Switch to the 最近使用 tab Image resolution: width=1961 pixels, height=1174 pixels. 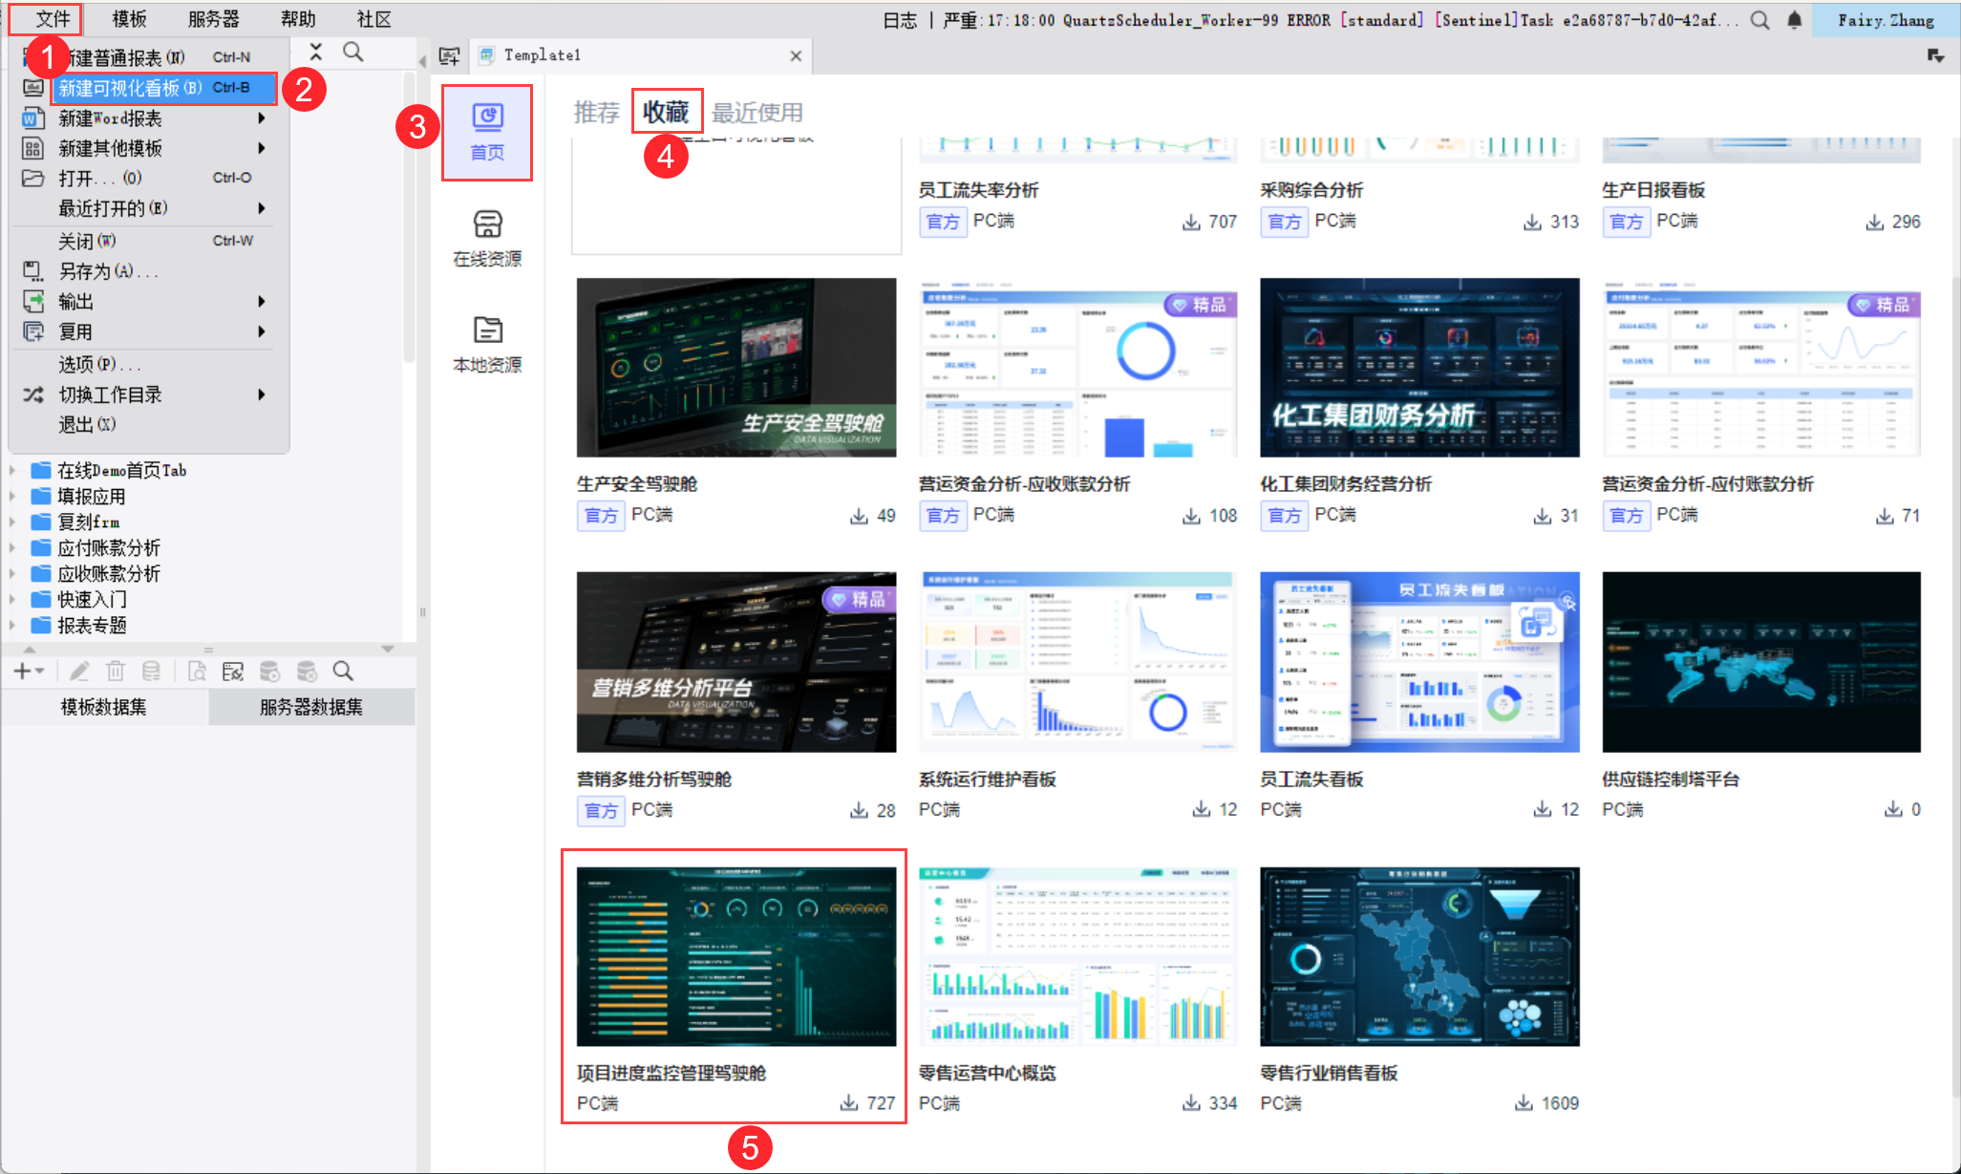(757, 113)
